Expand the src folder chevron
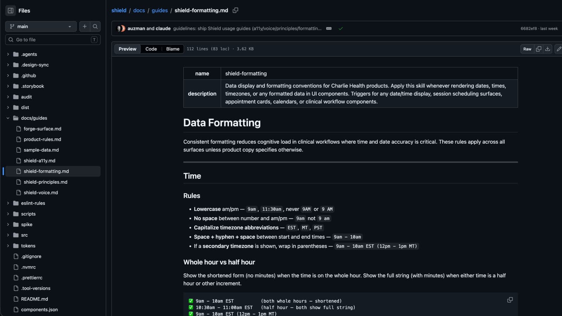 tap(8, 235)
